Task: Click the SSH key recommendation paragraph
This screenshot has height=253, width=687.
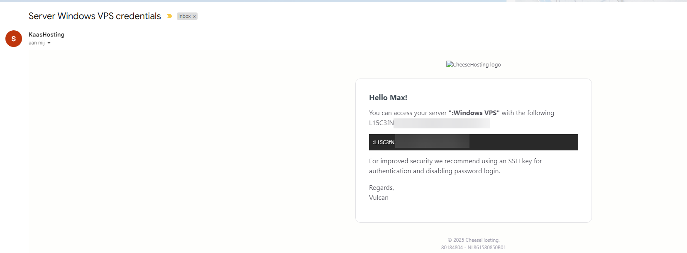Action: 455,166
